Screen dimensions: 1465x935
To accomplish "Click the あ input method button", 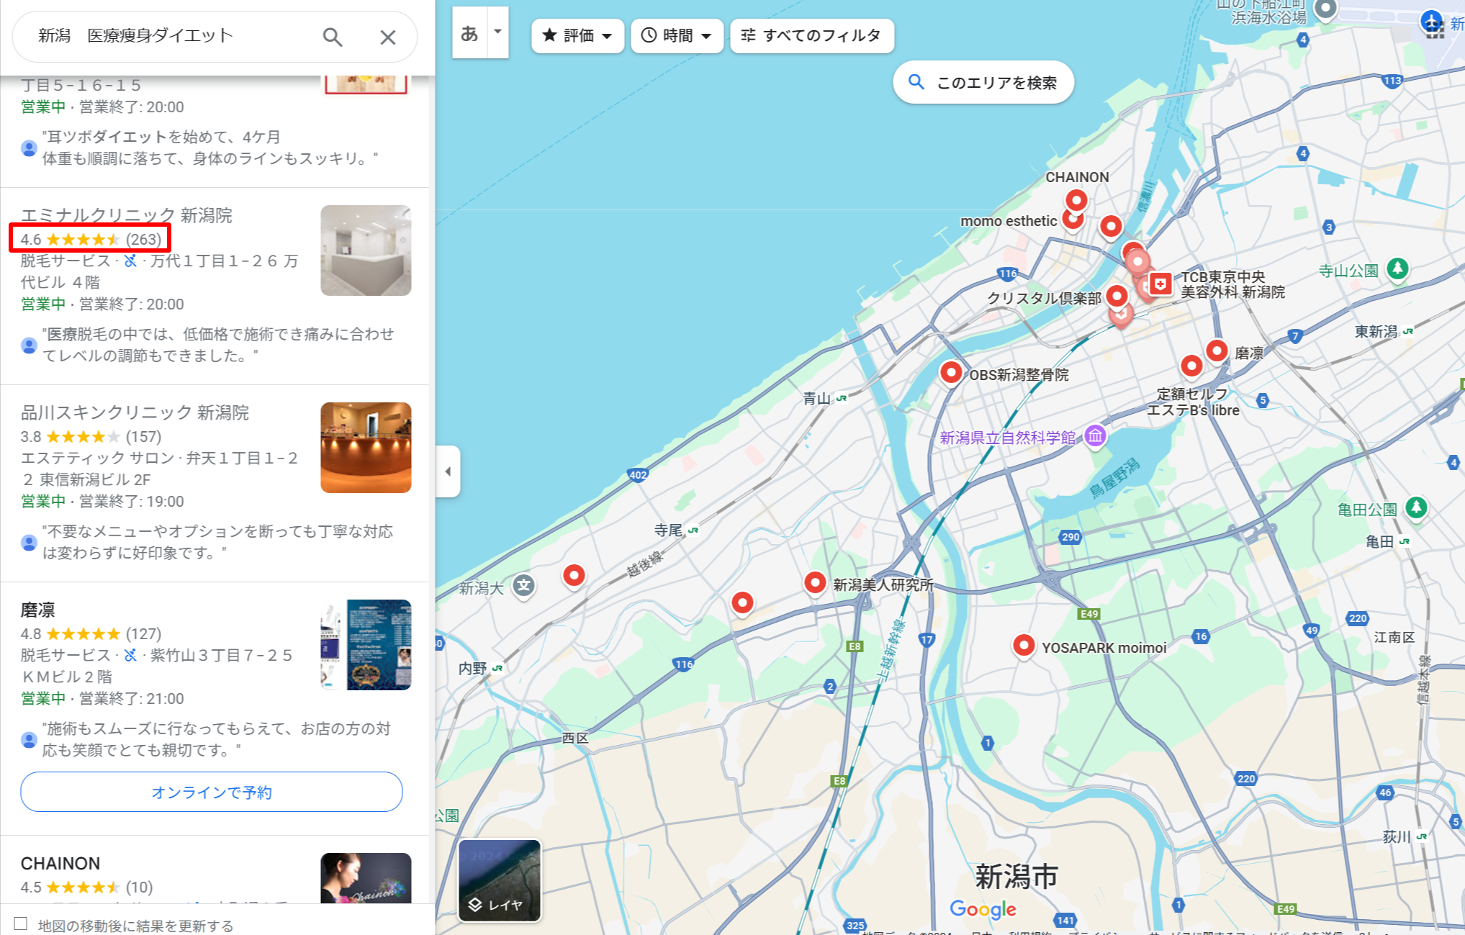I will point(469,33).
